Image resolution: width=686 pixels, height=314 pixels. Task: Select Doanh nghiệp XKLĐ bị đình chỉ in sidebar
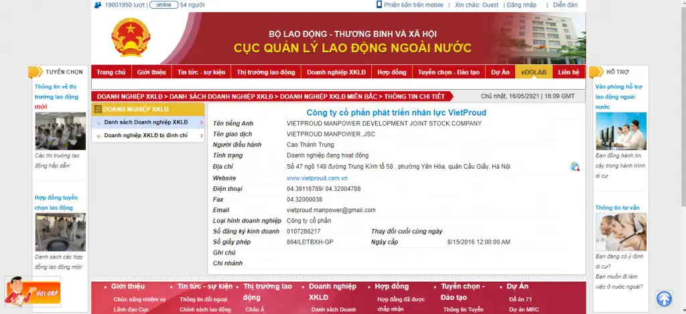145,135
